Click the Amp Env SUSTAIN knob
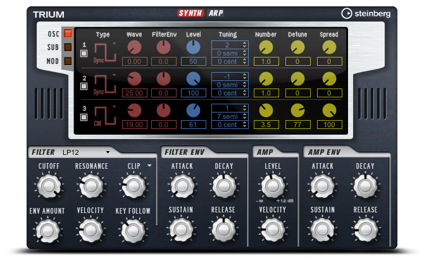The image size is (424, 263). 322,229
